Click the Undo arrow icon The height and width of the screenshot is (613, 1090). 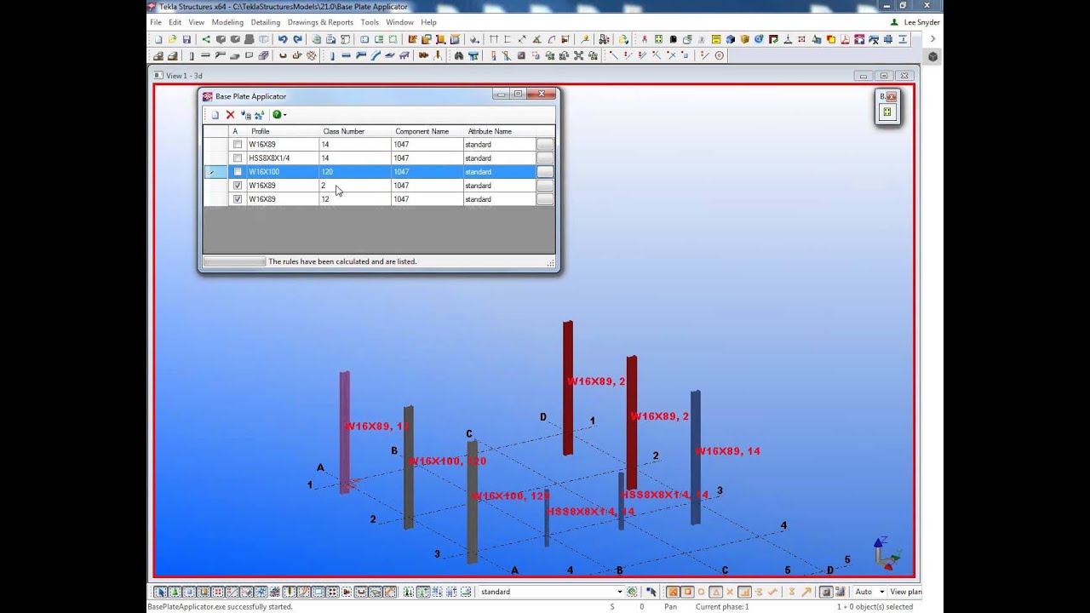point(283,39)
